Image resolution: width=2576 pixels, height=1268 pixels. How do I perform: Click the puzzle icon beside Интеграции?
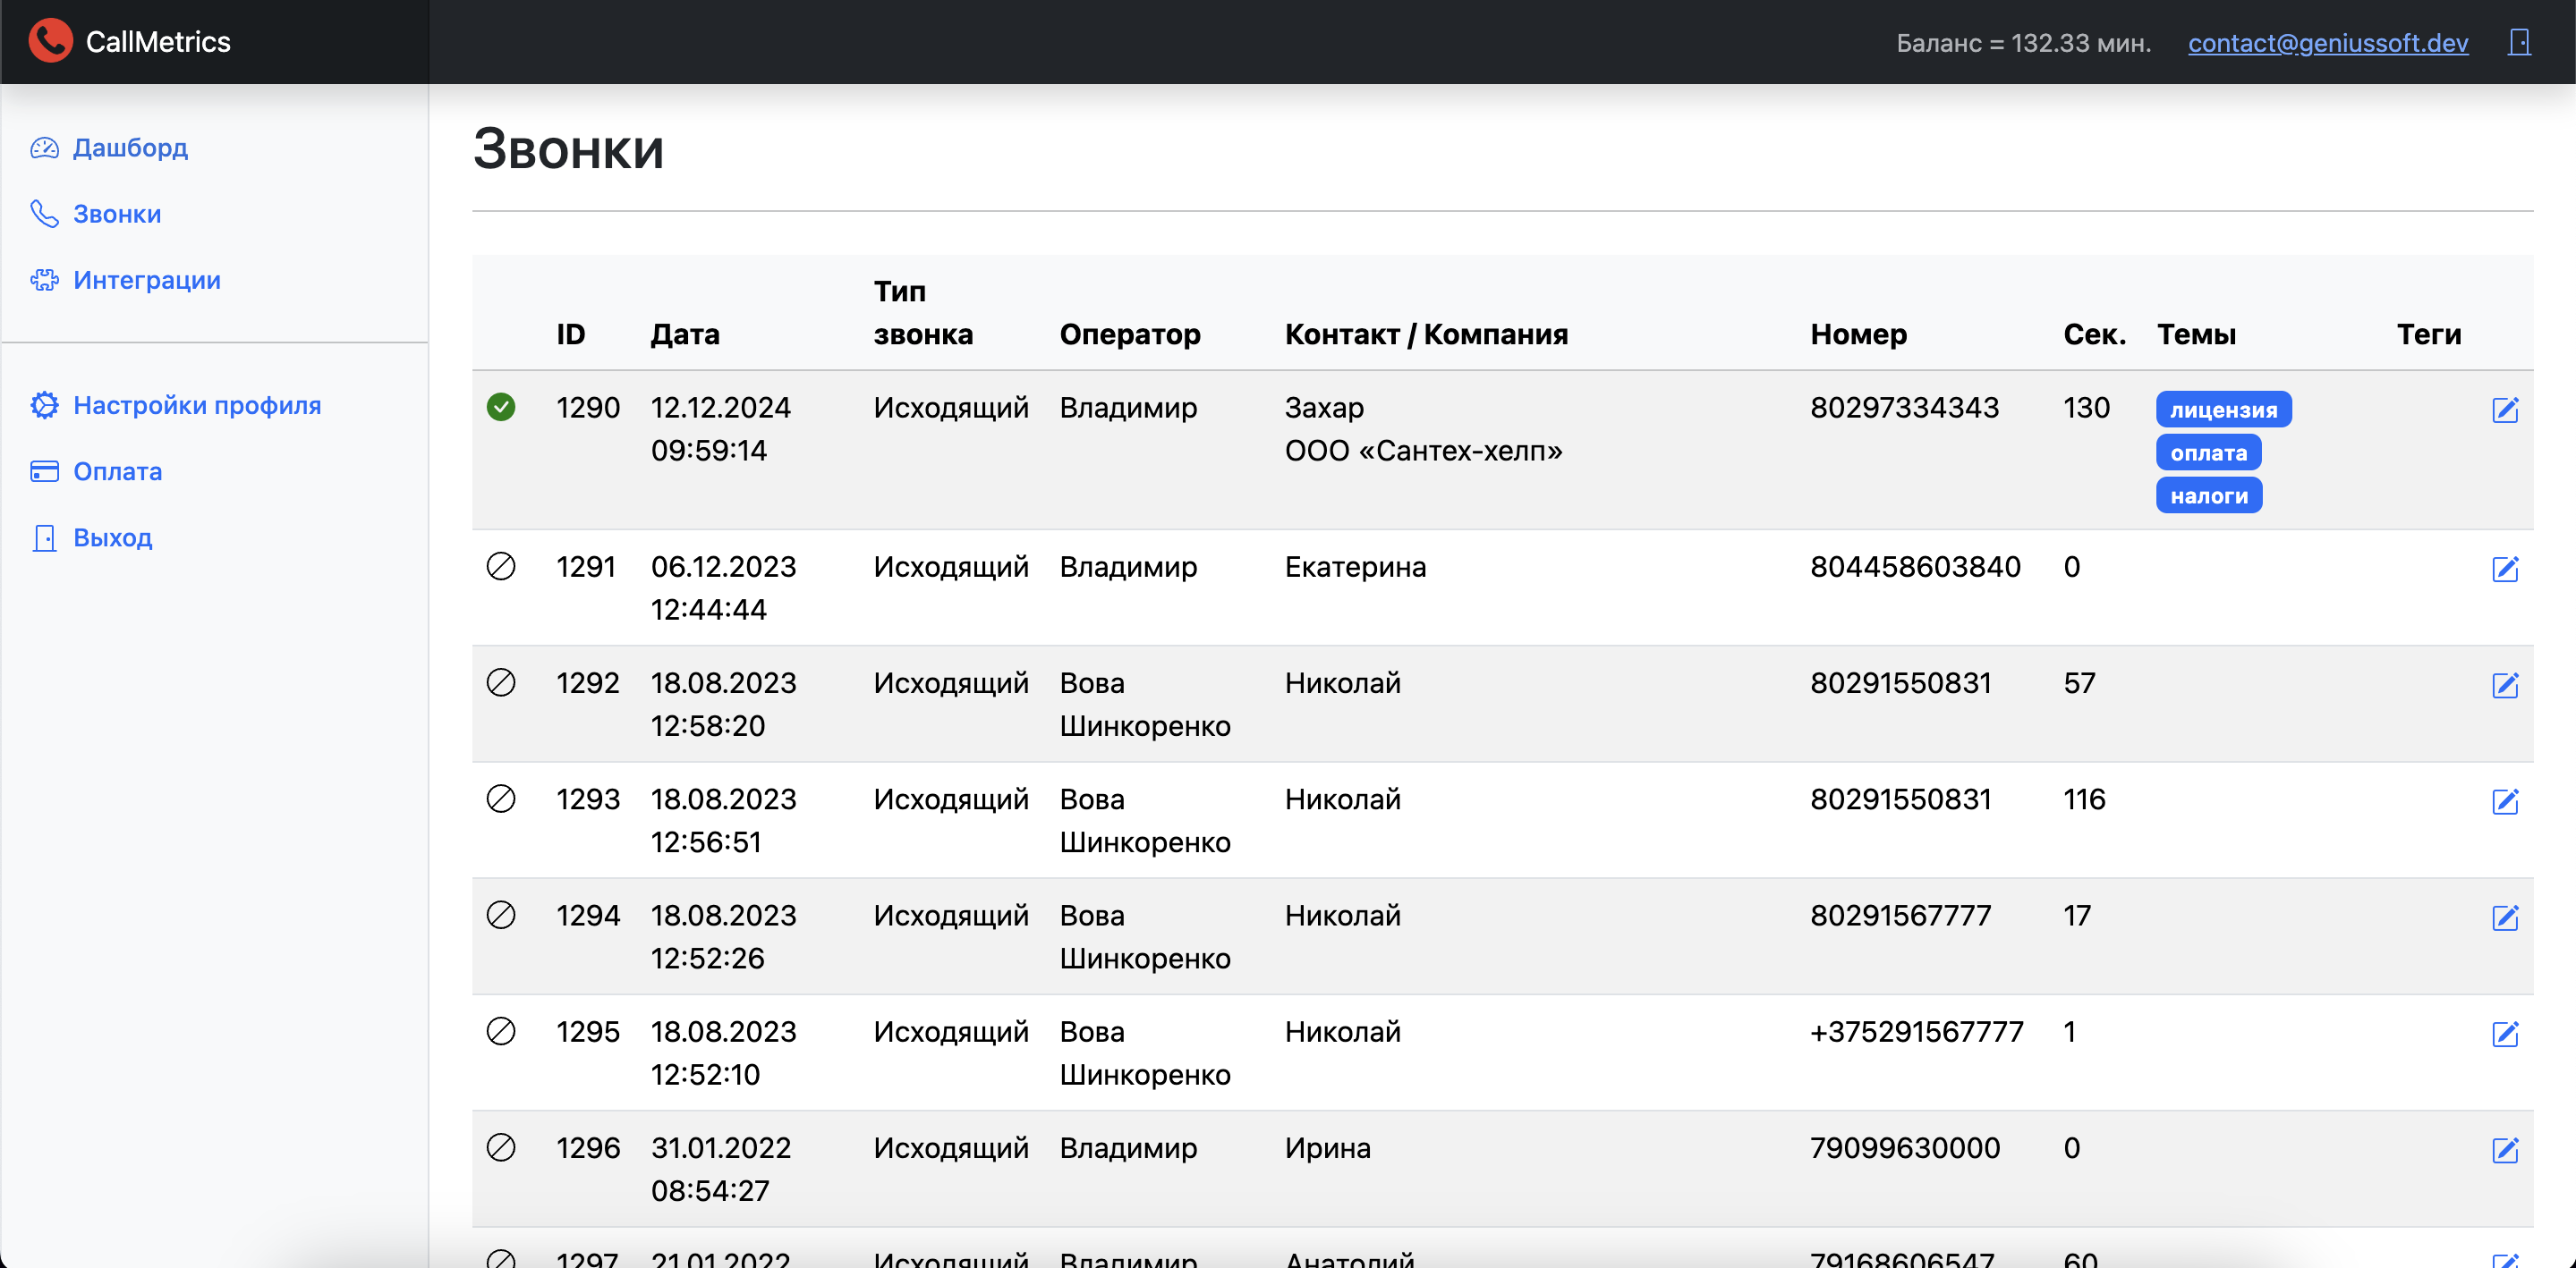[x=45, y=280]
